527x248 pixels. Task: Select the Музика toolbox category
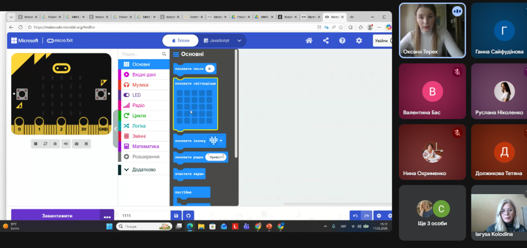(x=140, y=85)
